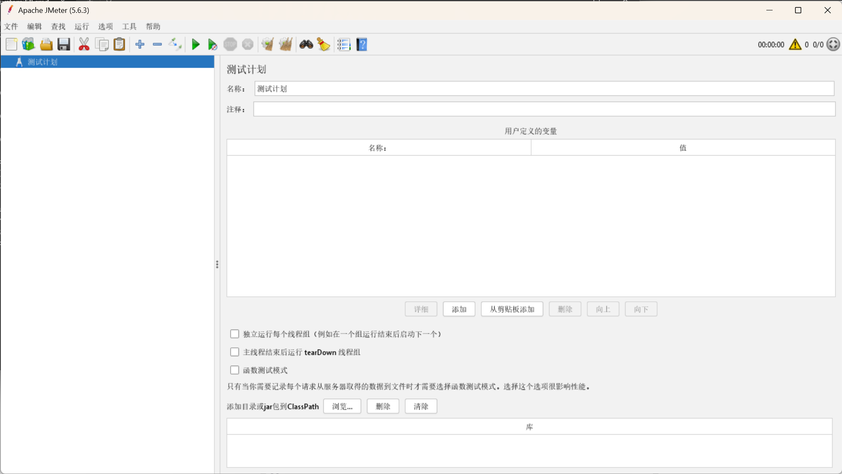Enable 独立运行每个线程组 checkbox
The width and height of the screenshot is (842, 474).
(x=234, y=334)
